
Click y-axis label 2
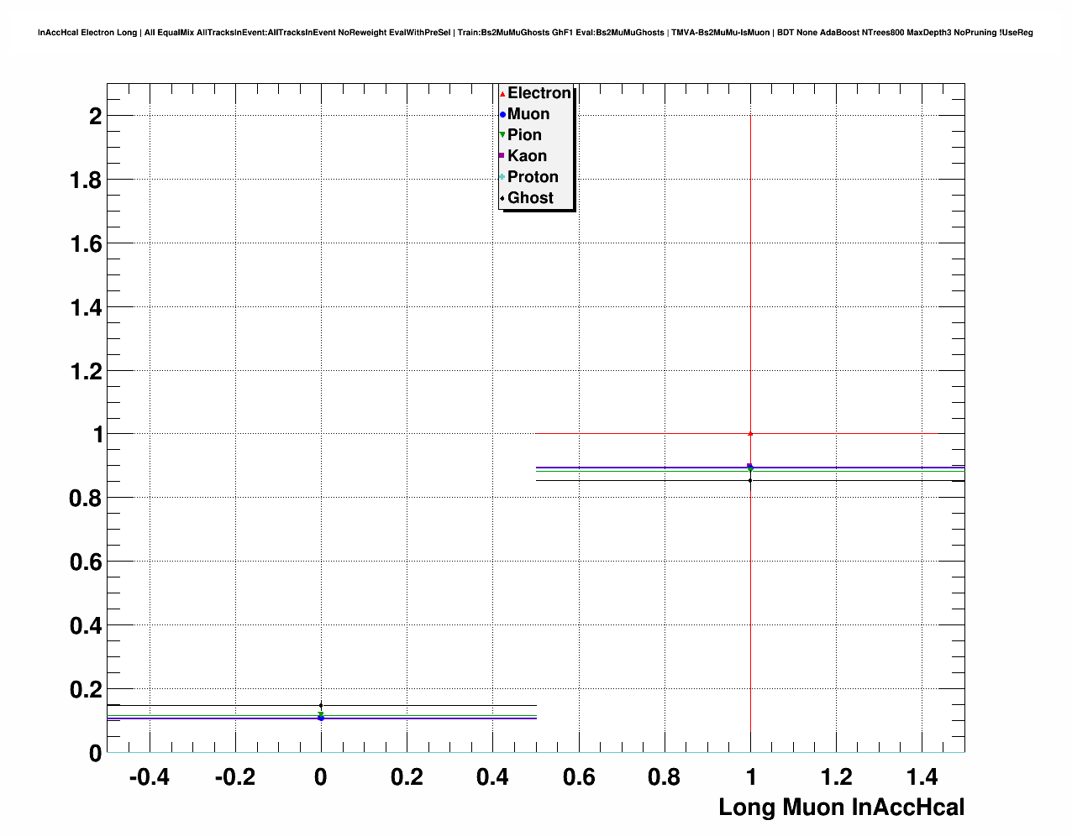click(96, 116)
